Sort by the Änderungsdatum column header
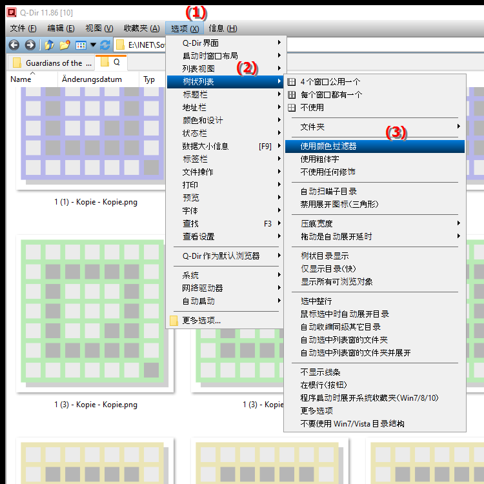The image size is (484, 484). tap(98, 79)
